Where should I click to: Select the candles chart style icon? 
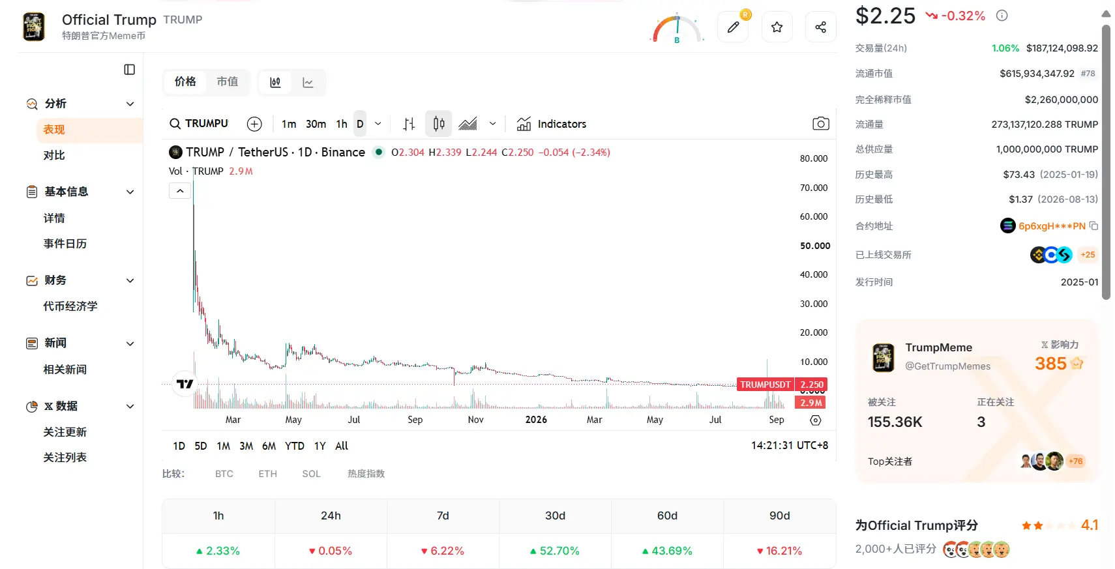(439, 124)
